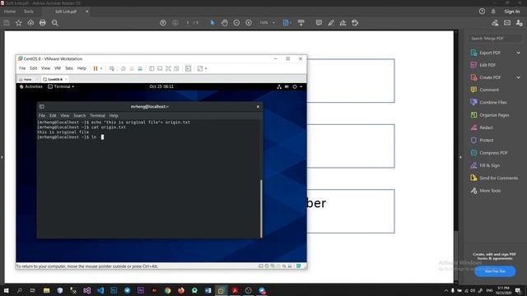Open the sign document tool in toolbar
This screenshot has width=527, height=296.
(x=343, y=23)
